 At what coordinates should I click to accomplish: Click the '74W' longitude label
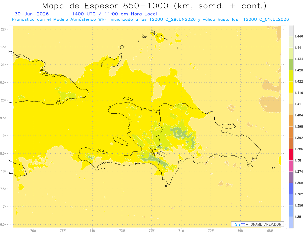point(92,231)
